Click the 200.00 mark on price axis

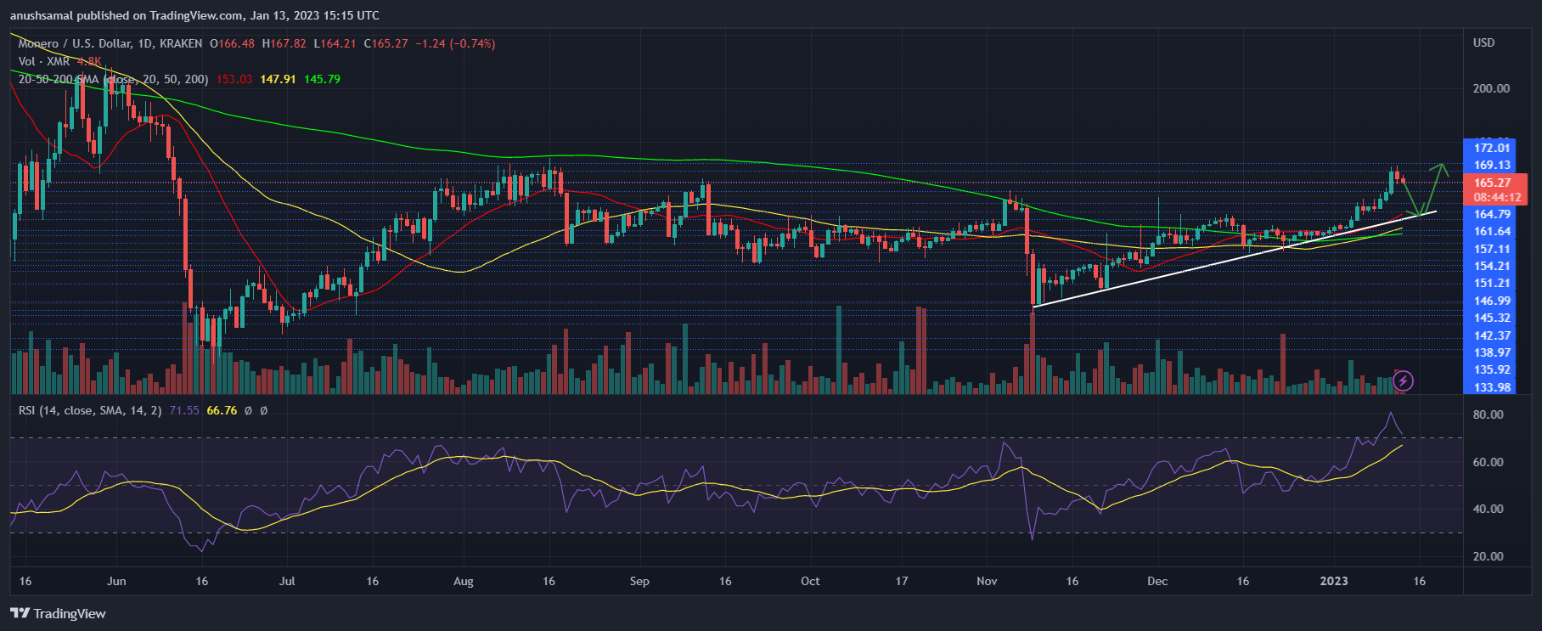coord(1491,88)
